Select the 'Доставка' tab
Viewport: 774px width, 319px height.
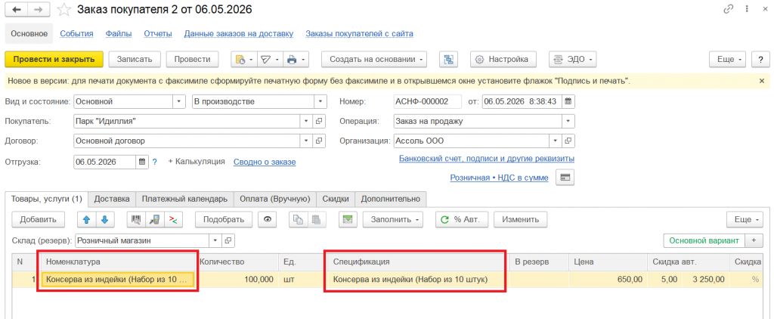point(112,199)
